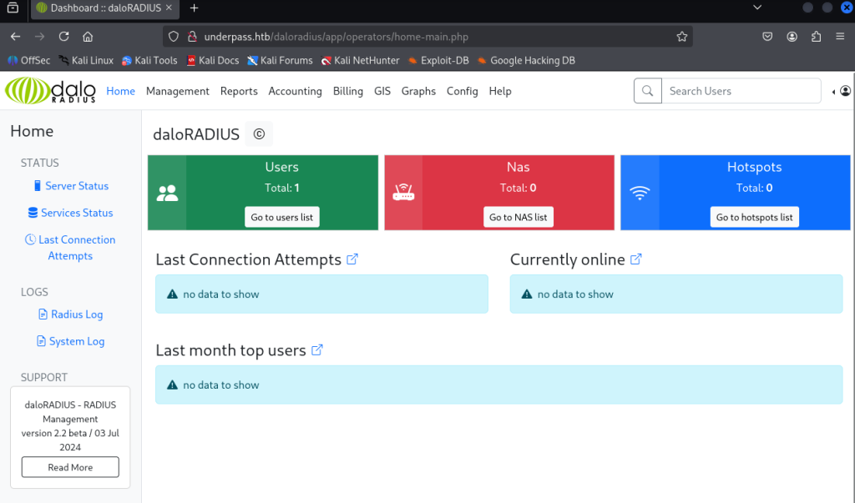Open external link icon beside Last month top users
The height and width of the screenshot is (503, 855).
tap(317, 350)
